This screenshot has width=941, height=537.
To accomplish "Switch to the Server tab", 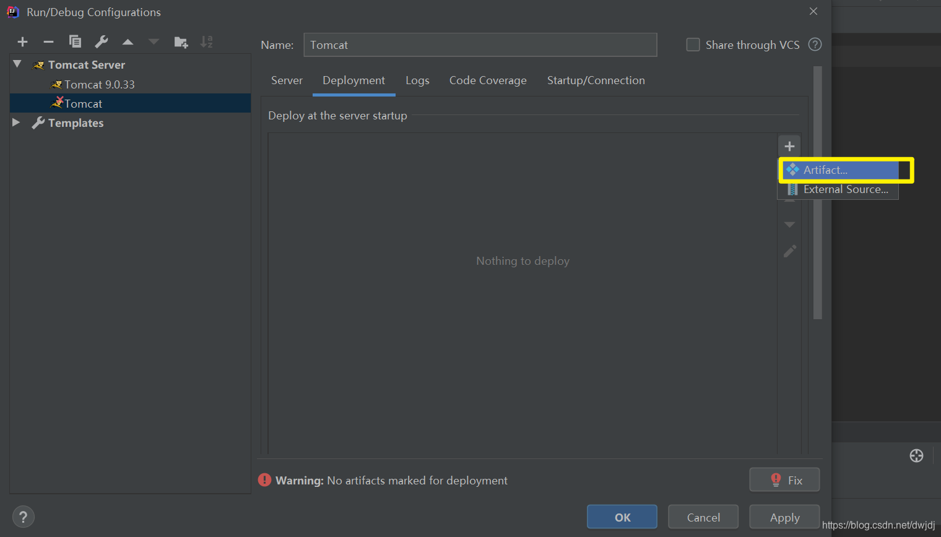I will click(x=287, y=80).
